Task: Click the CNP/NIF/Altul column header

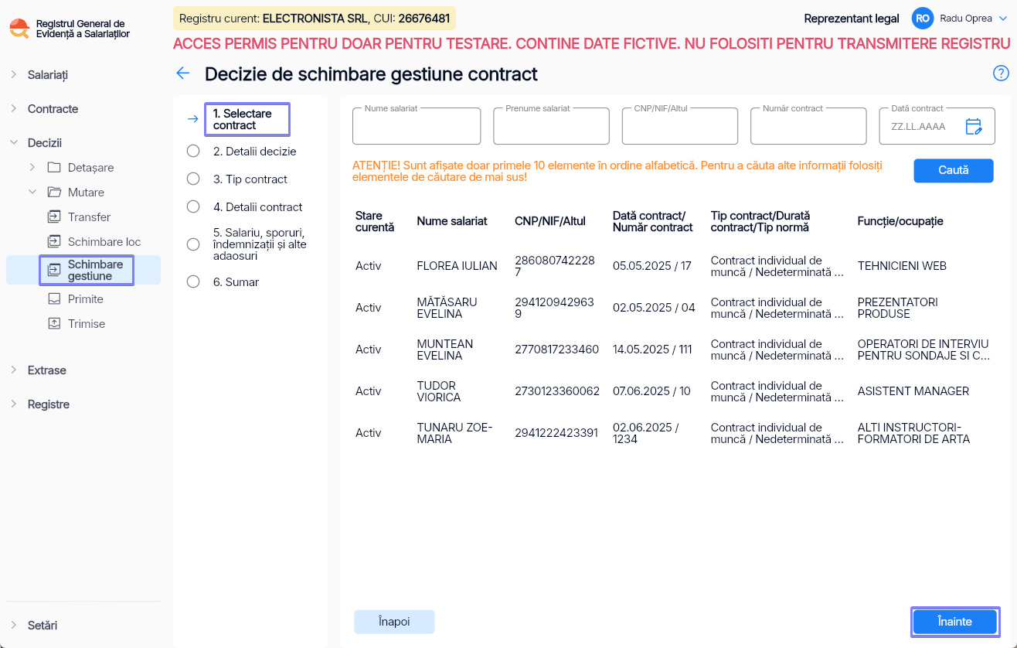Action: point(550,221)
